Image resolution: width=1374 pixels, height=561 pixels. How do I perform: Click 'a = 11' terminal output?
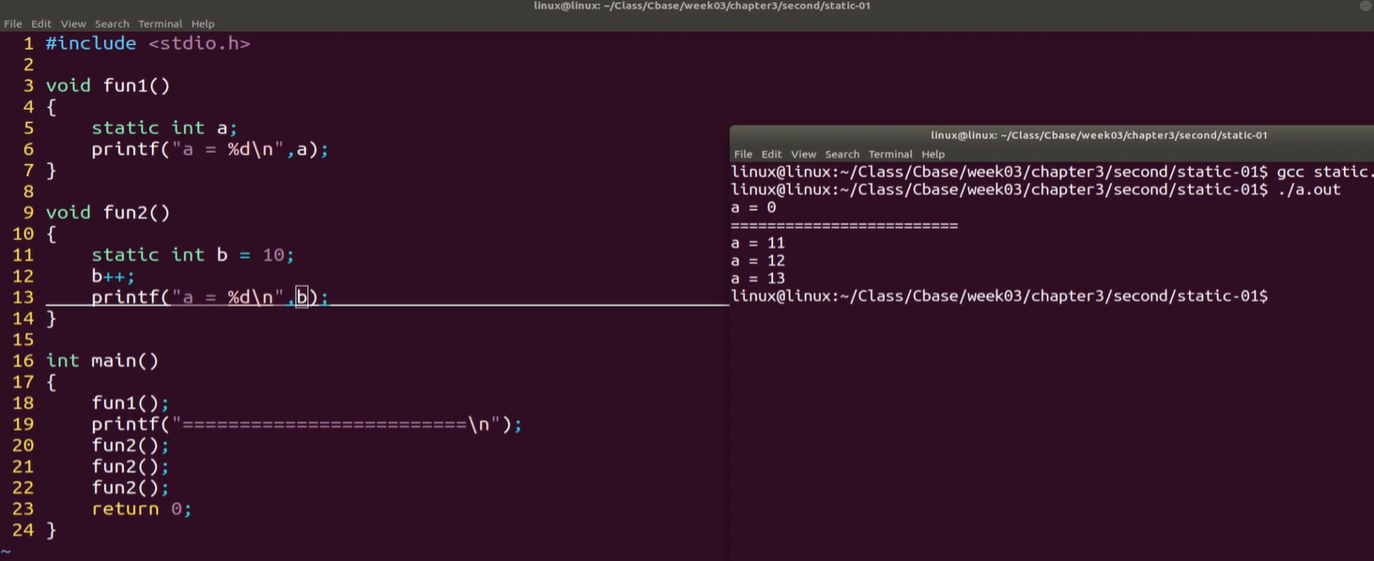click(x=758, y=243)
